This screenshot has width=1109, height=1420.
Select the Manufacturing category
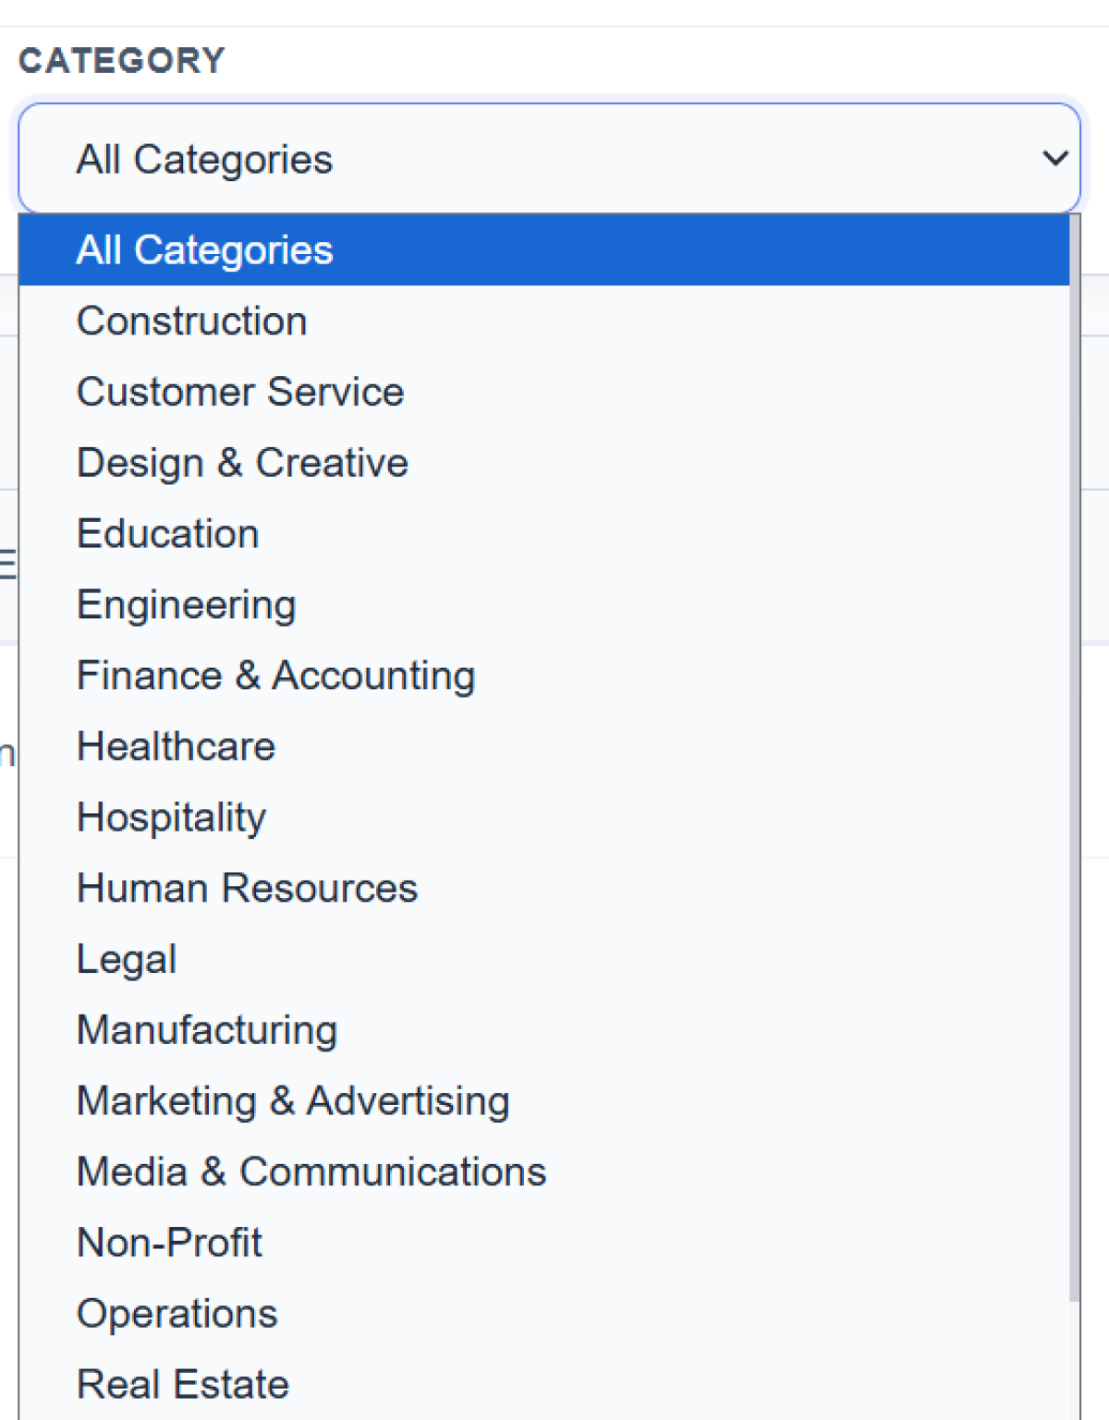[x=543, y=1030]
